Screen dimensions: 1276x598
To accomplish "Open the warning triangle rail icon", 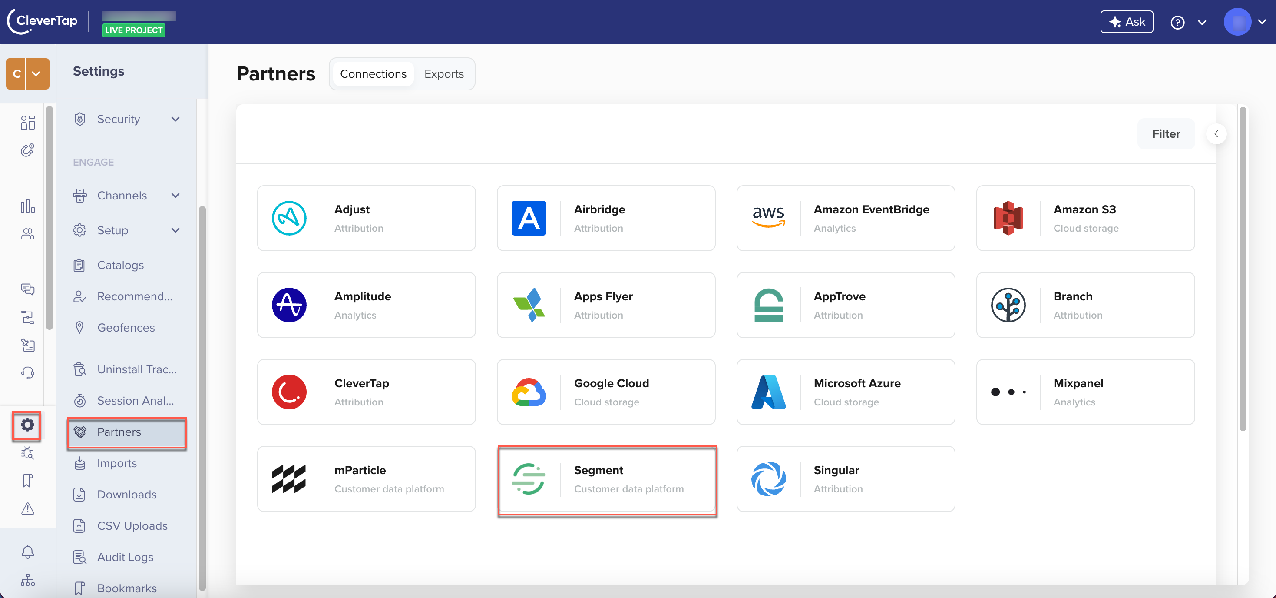I will pyautogui.click(x=28, y=508).
